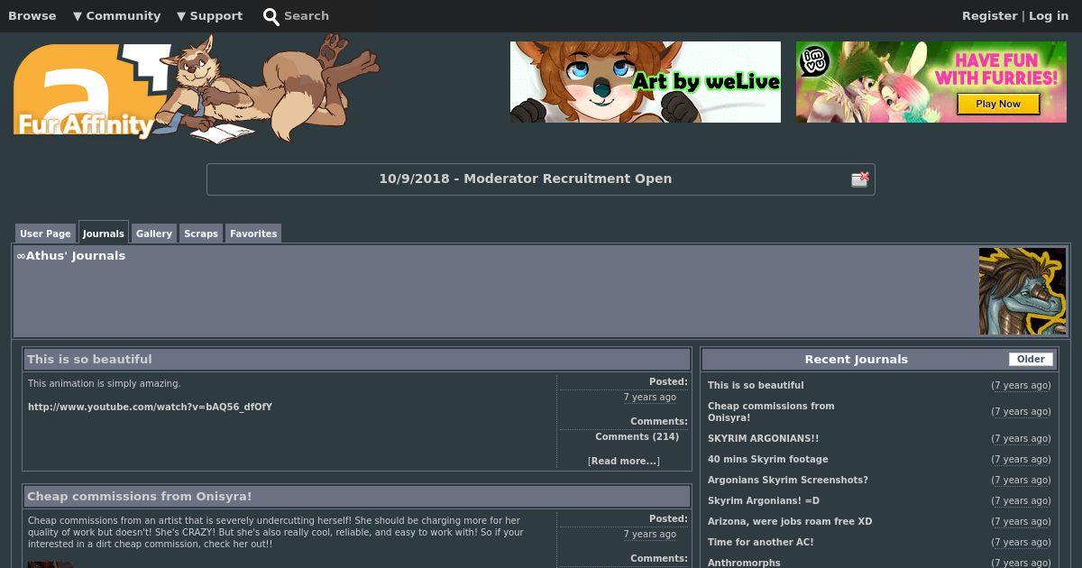Click the search magnifier icon
The height and width of the screenshot is (568, 1082).
point(270,16)
